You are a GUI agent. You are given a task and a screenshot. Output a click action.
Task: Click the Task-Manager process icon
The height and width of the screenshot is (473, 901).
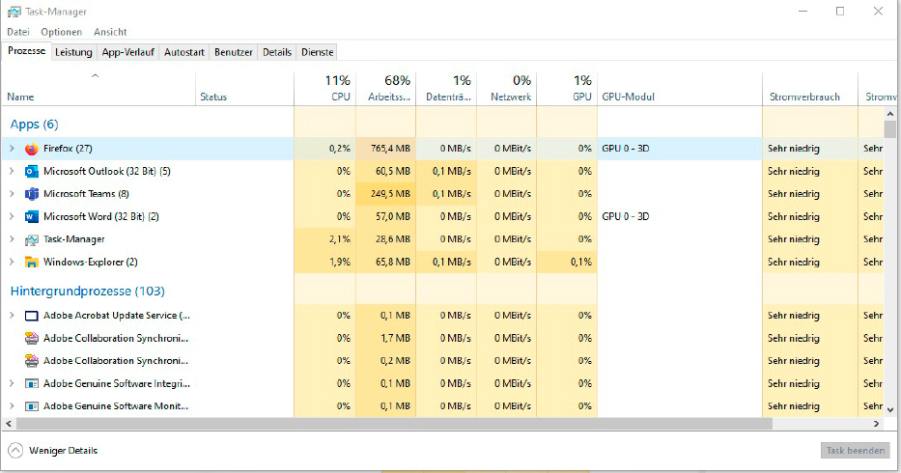(x=32, y=239)
